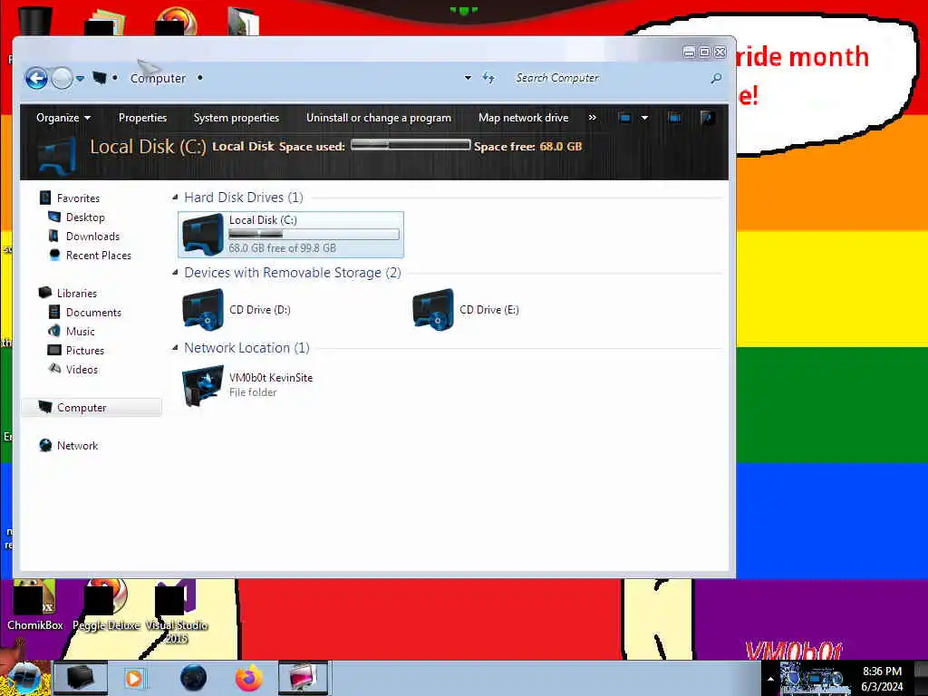The width and height of the screenshot is (928, 696).
Task: Select Computer in the navigation pane
Action: [x=92, y=407]
